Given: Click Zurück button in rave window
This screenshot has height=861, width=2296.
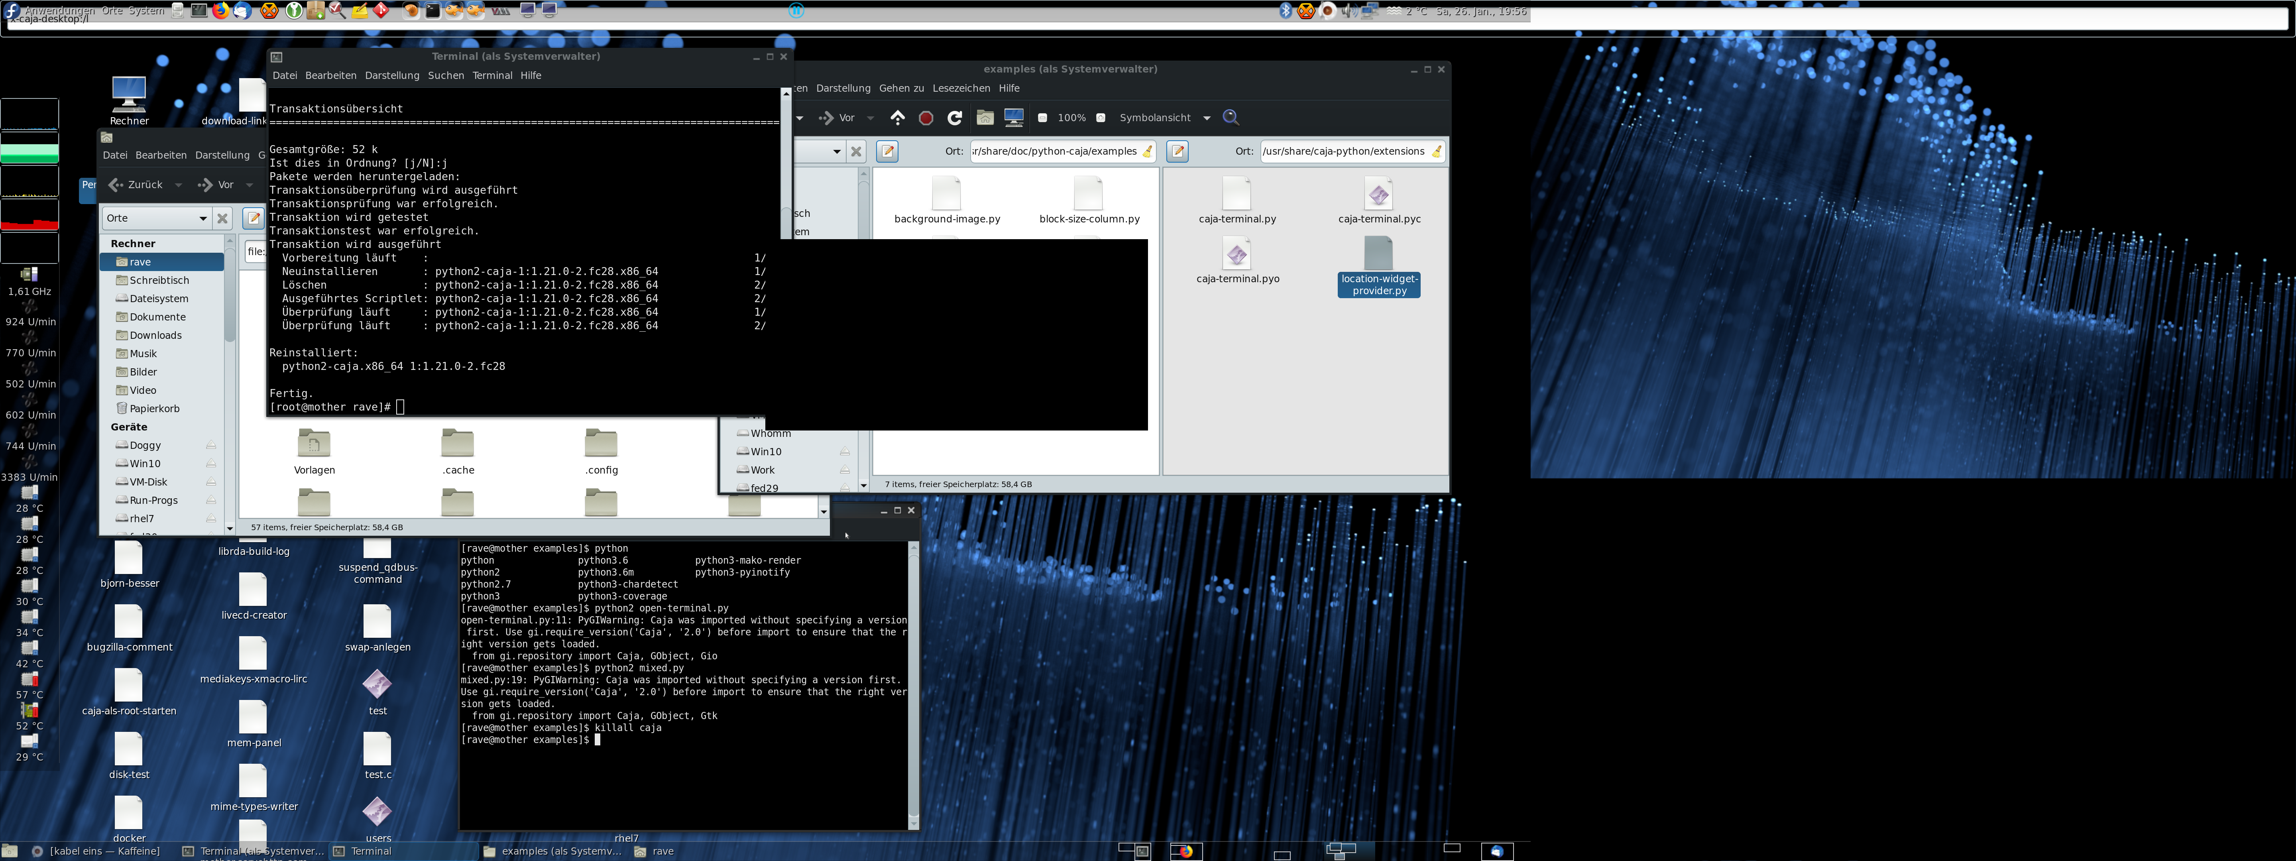Looking at the screenshot, I should (x=136, y=185).
